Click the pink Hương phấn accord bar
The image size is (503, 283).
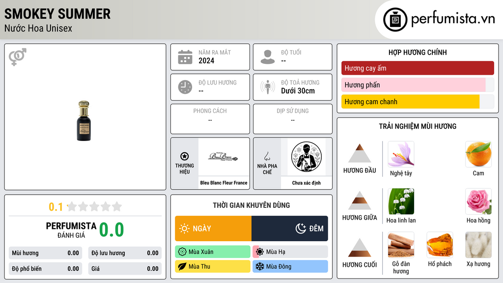coord(418,85)
